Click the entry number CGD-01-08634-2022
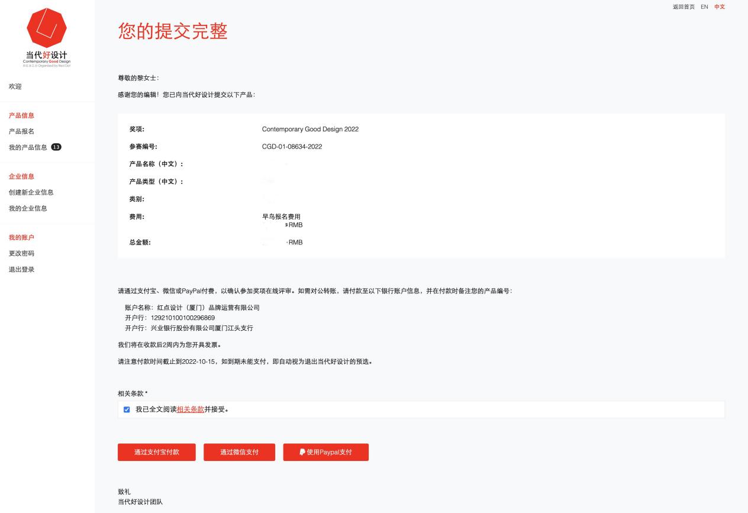 (292, 147)
